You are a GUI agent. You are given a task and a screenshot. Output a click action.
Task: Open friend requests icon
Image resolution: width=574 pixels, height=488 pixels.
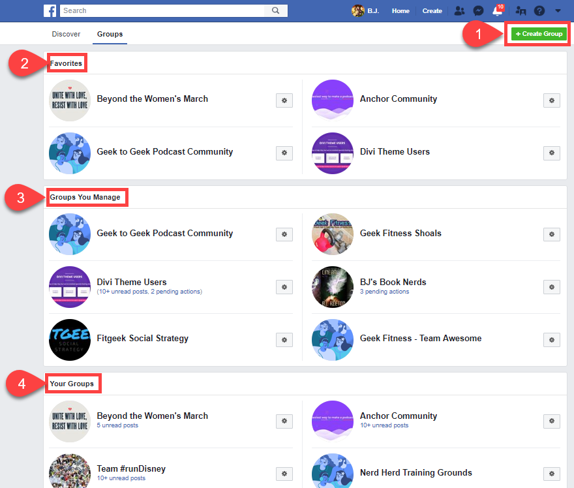click(459, 10)
